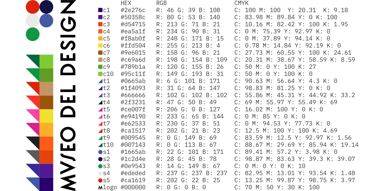Select the large dark navy circle
The height and width of the screenshot is (191, 383).
pyautogui.click(x=46, y=7)
